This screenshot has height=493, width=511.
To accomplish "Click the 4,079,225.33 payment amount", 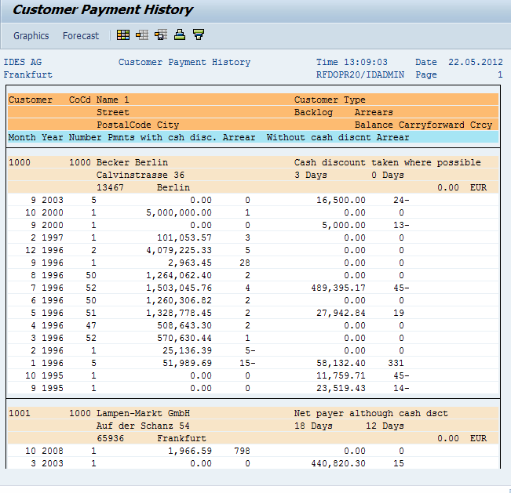I will coord(179,251).
